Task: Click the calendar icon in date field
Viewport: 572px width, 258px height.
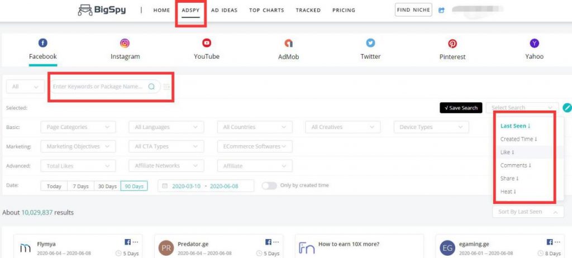Action: 165,186
